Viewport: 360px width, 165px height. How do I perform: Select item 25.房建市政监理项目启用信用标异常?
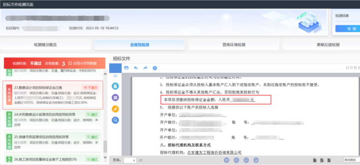click(53, 143)
